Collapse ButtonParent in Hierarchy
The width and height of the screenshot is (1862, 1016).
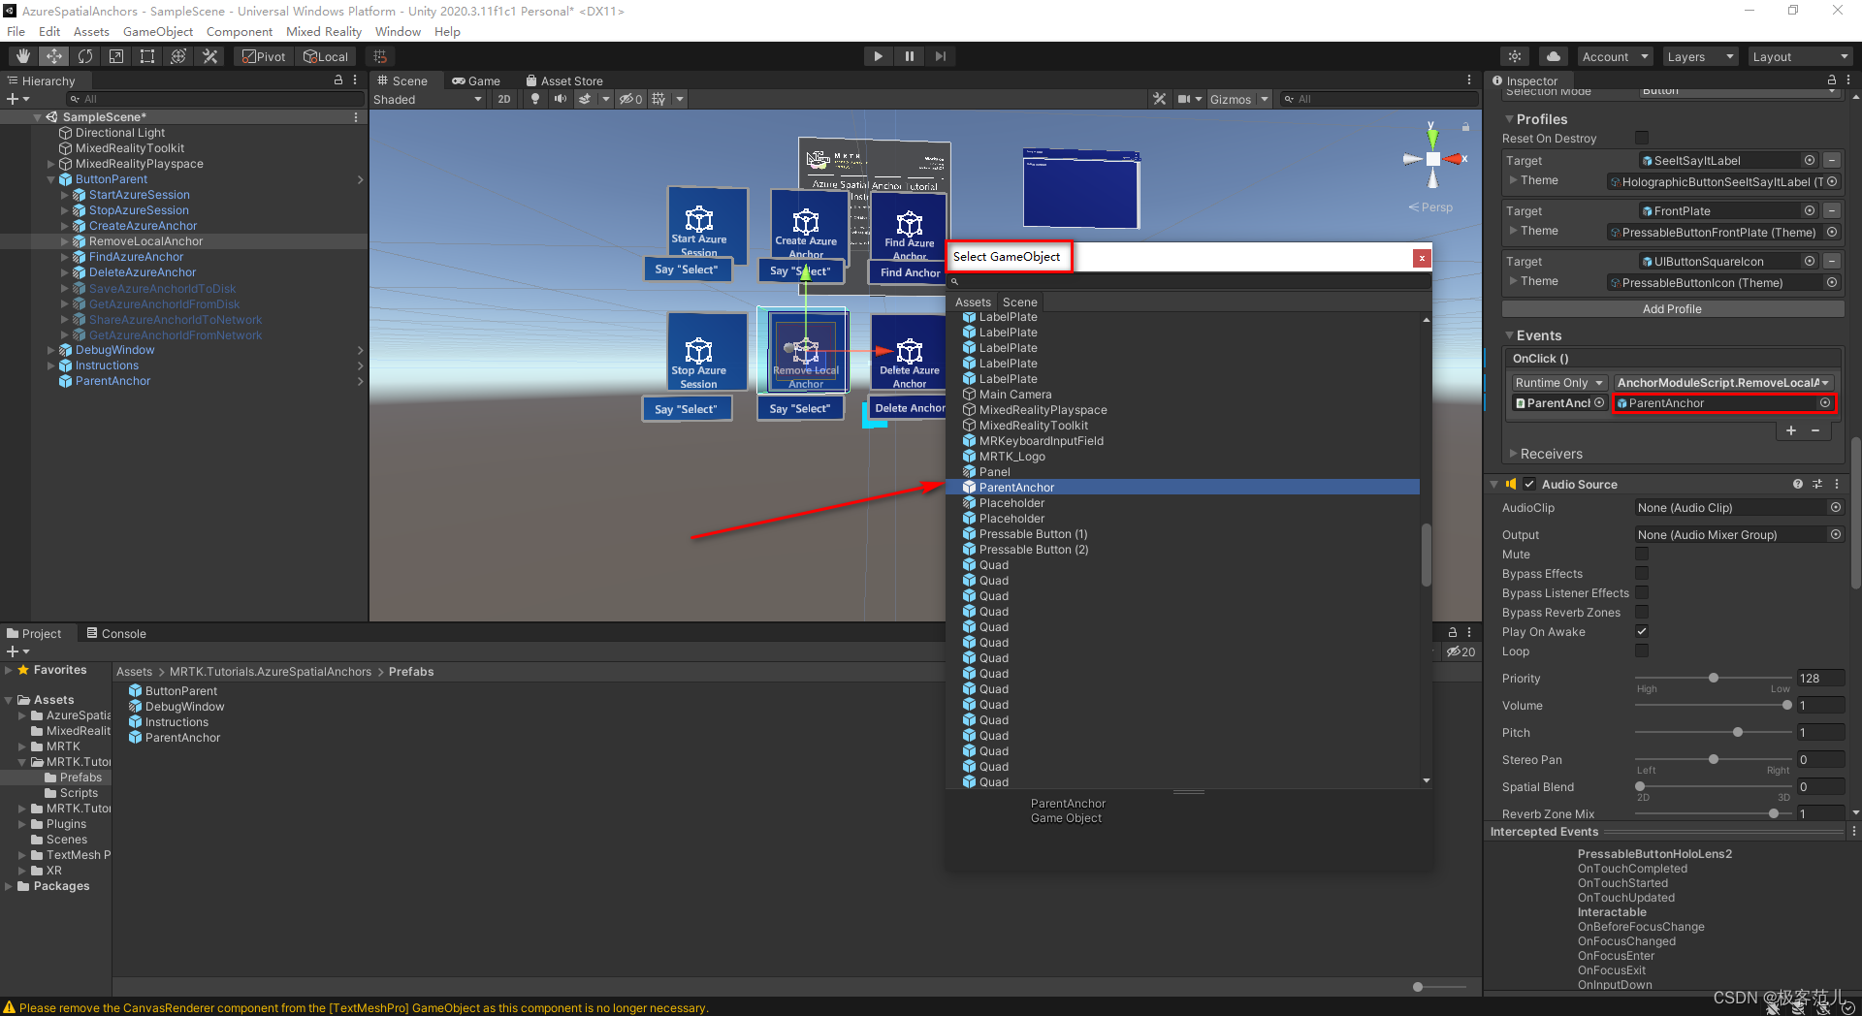51,179
